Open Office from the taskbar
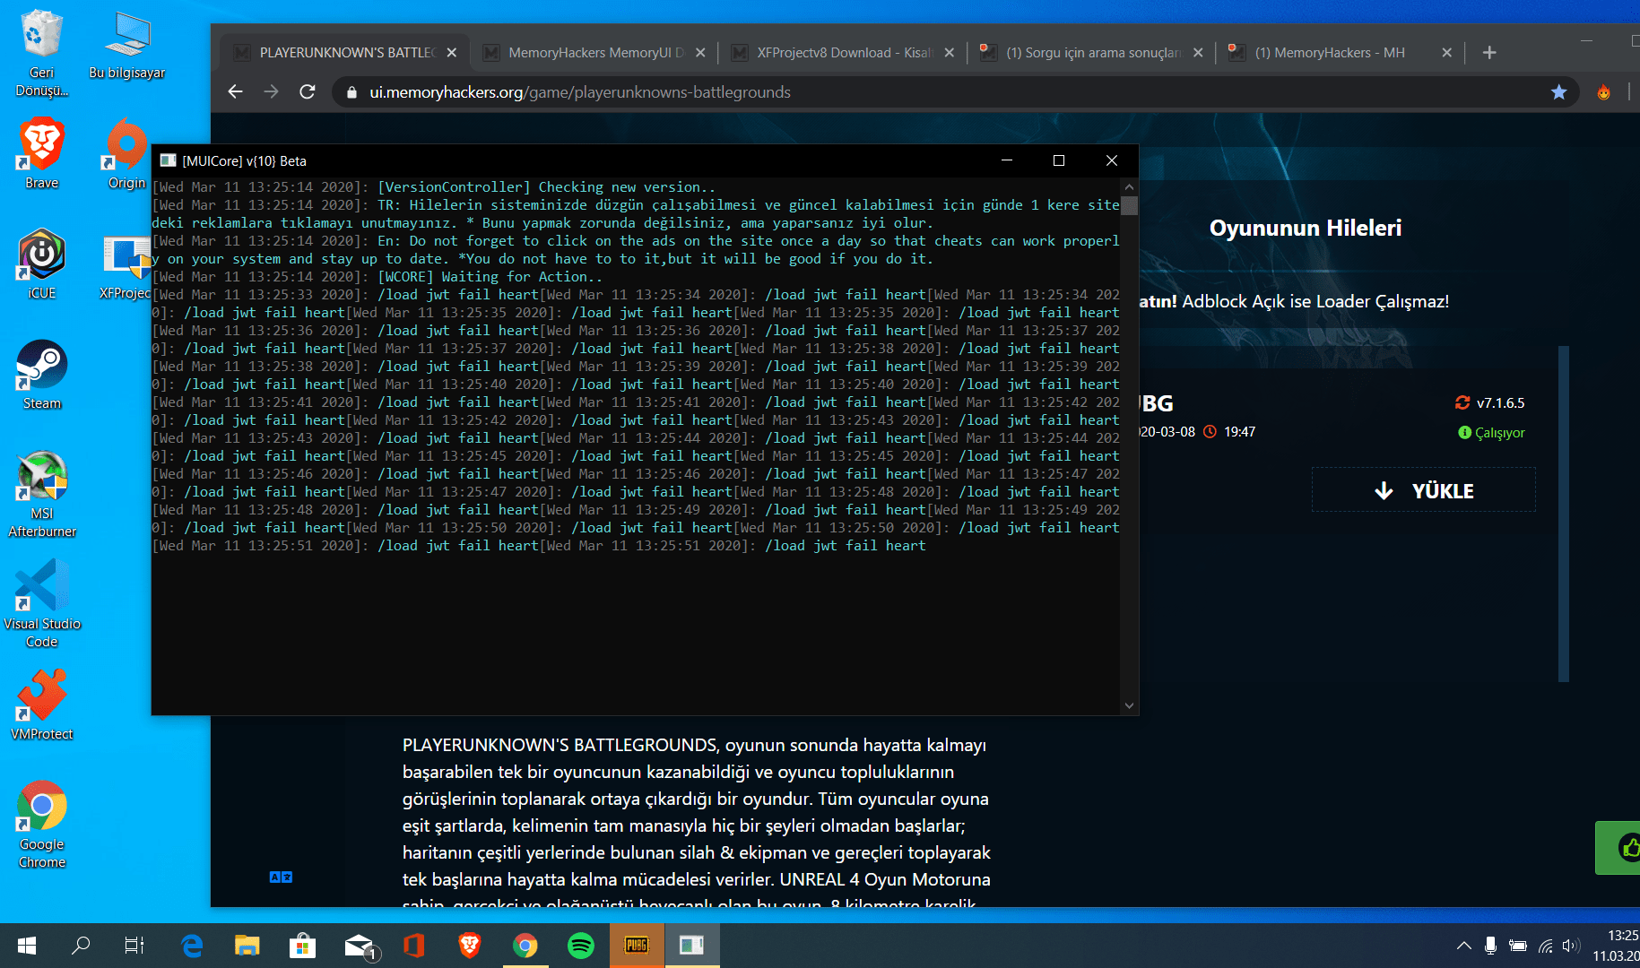The height and width of the screenshot is (968, 1640). 413,946
